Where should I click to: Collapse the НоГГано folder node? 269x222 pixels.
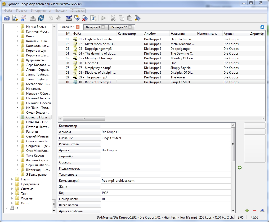pyautogui.click(x=17, y=108)
